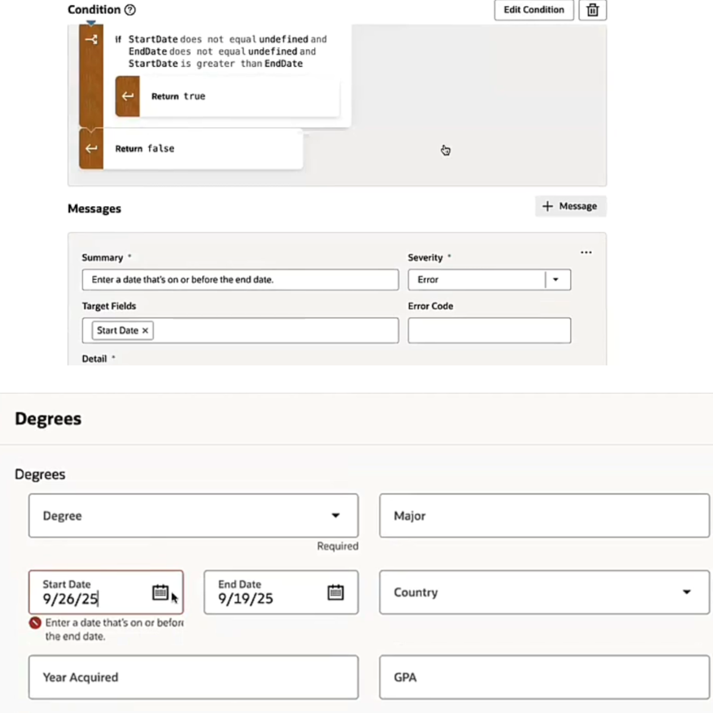The image size is (713, 713).
Task: Add a new Message
Action: click(x=570, y=206)
